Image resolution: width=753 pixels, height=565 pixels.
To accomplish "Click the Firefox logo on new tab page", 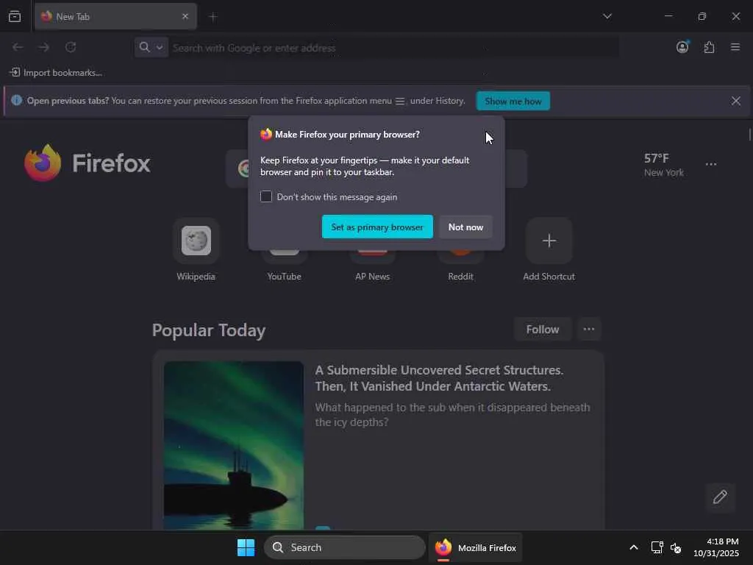I will click(x=87, y=163).
